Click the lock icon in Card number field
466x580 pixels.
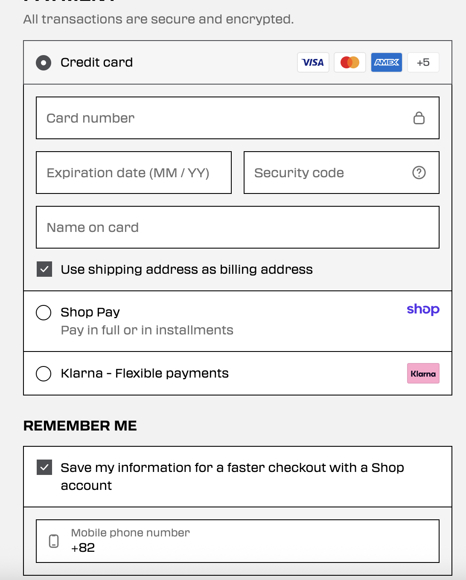[419, 118]
